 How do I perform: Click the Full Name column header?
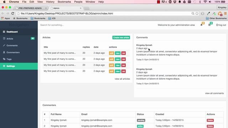(x=56, y=114)
